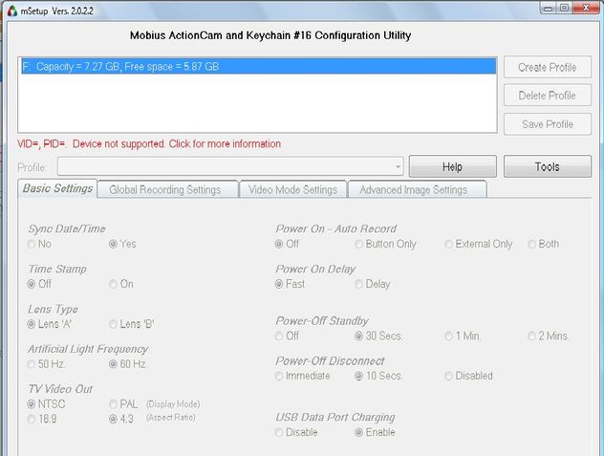This screenshot has height=456, width=604.
Task: Click the mSetup app icon in title bar
Action: click(11, 11)
